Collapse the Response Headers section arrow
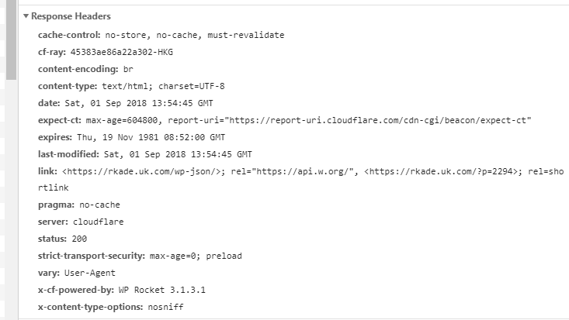 (x=26, y=16)
